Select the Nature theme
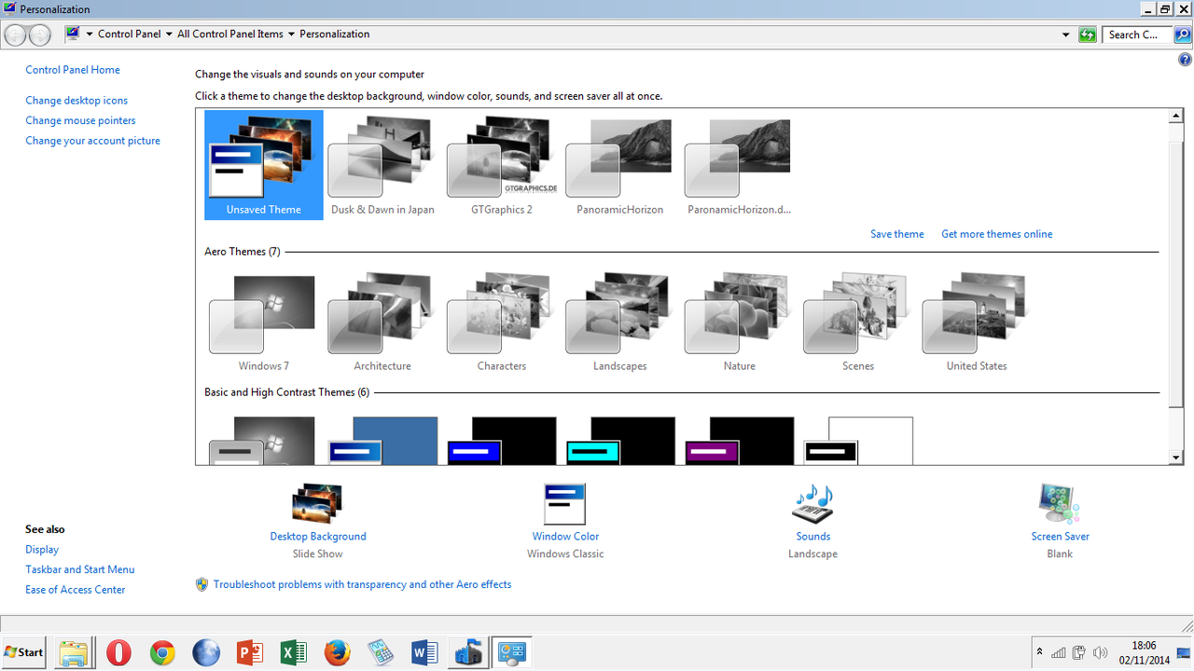The image size is (1194, 671). coord(739,322)
